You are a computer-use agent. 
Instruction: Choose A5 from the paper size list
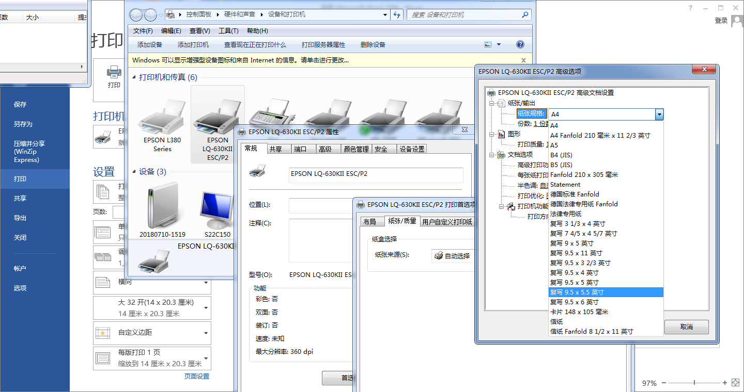[x=606, y=145]
